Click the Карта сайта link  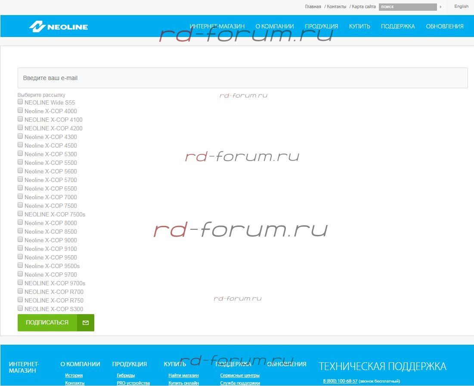pos(364,6)
